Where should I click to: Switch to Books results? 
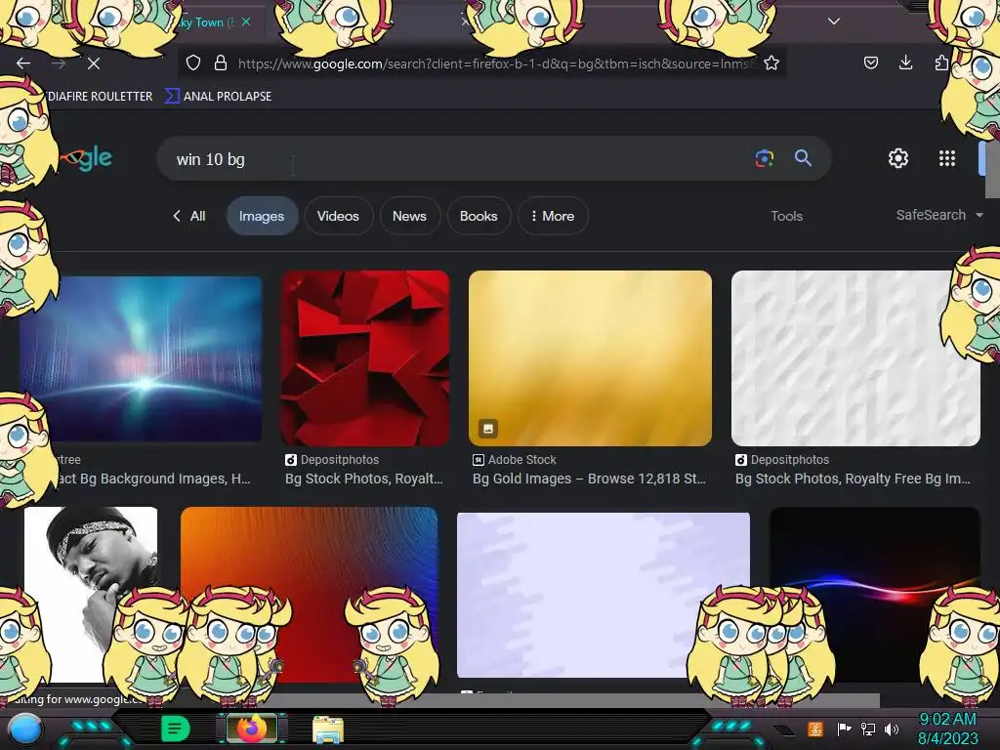coord(479,216)
